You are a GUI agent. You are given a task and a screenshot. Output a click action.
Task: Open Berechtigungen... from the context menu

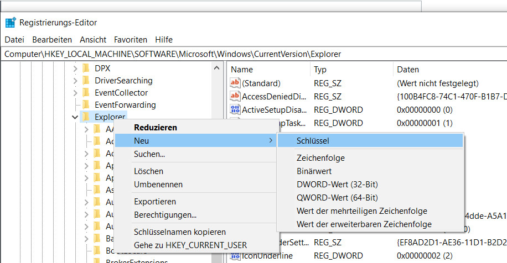pyautogui.click(x=196, y=214)
